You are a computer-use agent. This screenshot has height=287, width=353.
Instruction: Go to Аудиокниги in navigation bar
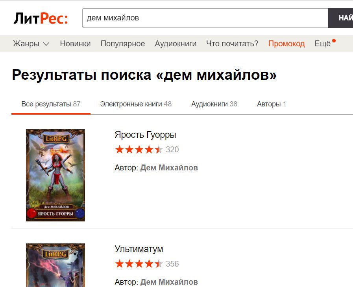point(176,44)
